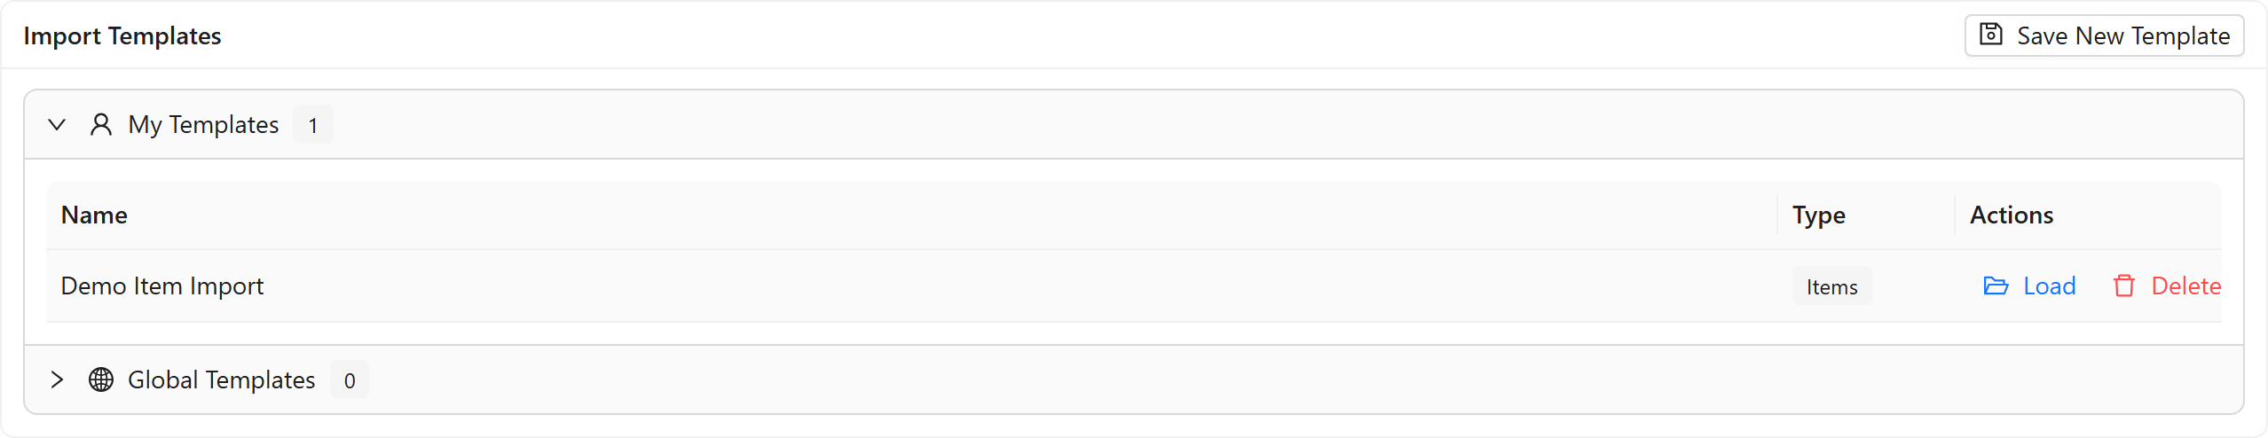
Task: Load the Demo Item Import template
Action: (x=2030, y=285)
